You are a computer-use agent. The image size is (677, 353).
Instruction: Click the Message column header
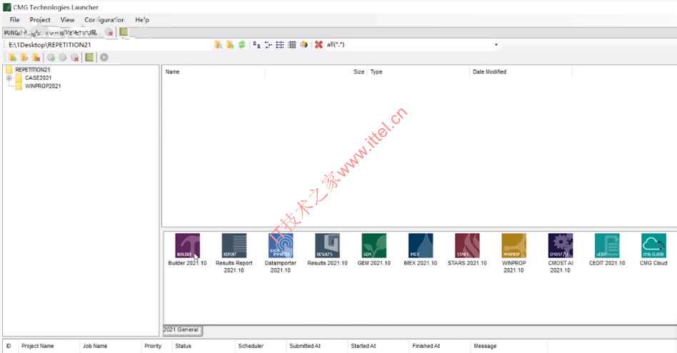pos(508,346)
